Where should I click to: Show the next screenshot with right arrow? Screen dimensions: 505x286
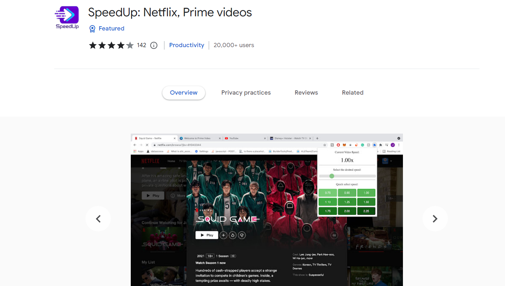(x=435, y=219)
